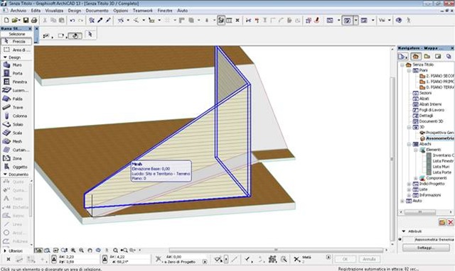Expand the Ulteriori tool group
This screenshot has width=455, height=271.
pos(5,250)
